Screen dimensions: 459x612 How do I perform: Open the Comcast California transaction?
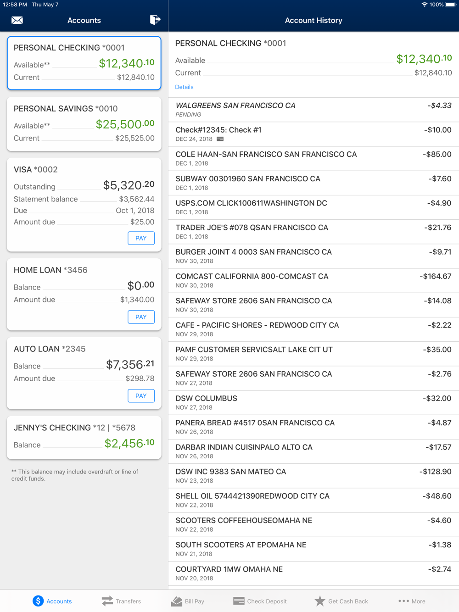pyautogui.click(x=313, y=280)
